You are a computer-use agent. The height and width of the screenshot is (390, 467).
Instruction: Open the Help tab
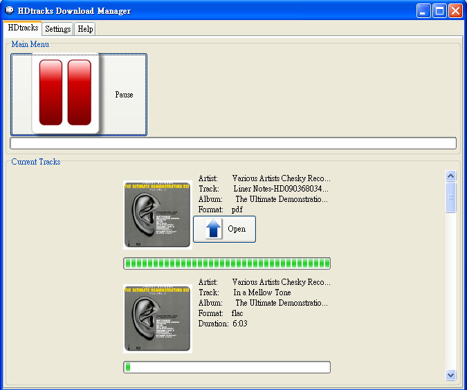tap(85, 29)
